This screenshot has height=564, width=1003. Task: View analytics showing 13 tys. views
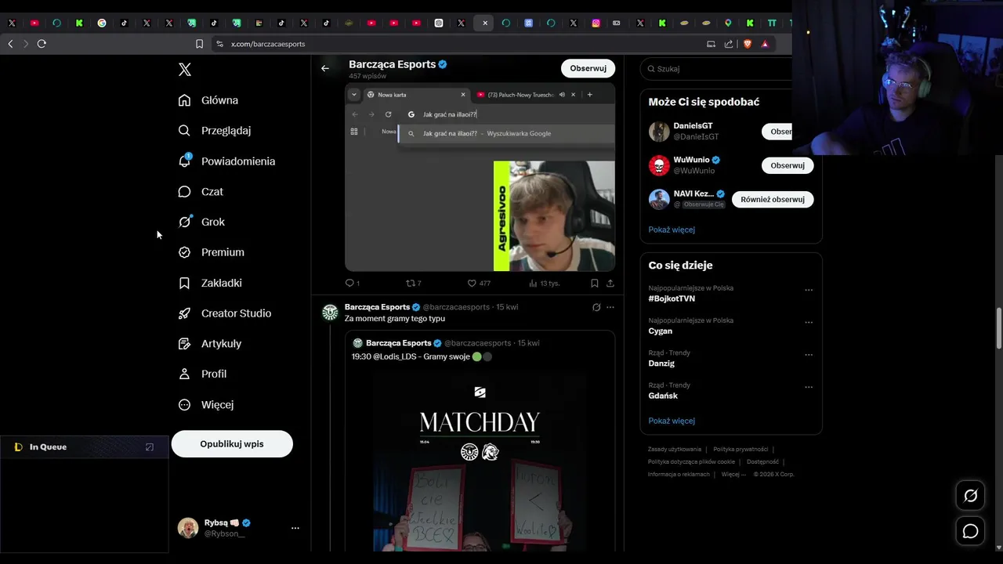coord(544,284)
